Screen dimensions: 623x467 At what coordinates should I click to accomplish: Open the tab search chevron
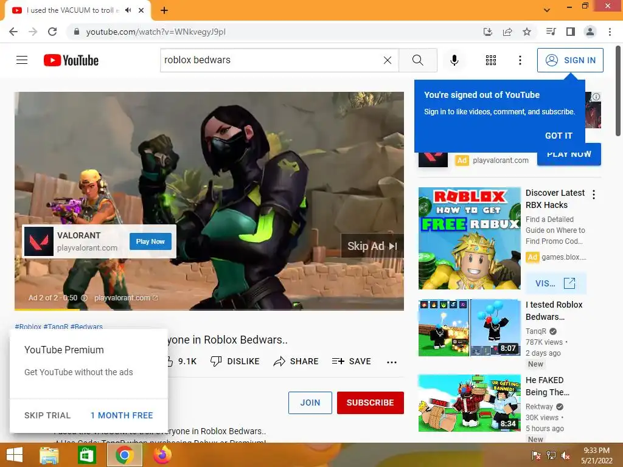point(547,10)
